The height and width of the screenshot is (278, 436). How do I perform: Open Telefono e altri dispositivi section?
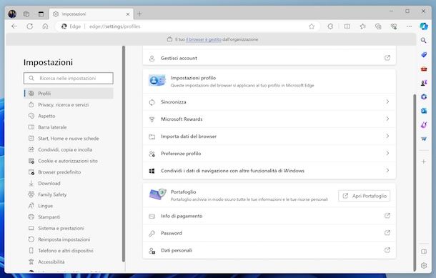[x=69, y=250]
